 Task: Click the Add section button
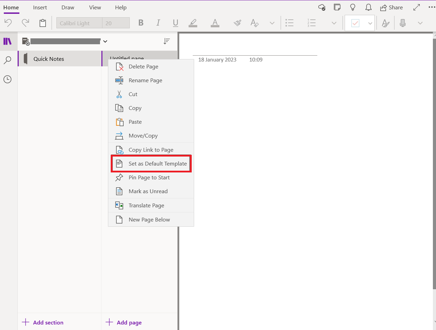(x=43, y=322)
